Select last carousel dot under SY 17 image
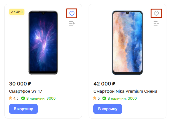The image size is (170, 121). click(x=52, y=78)
